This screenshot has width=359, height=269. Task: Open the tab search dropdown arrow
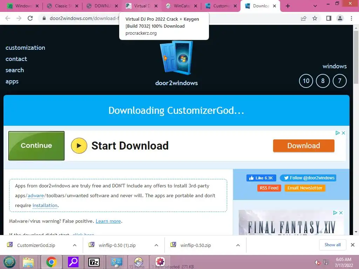(x=315, y=6)
